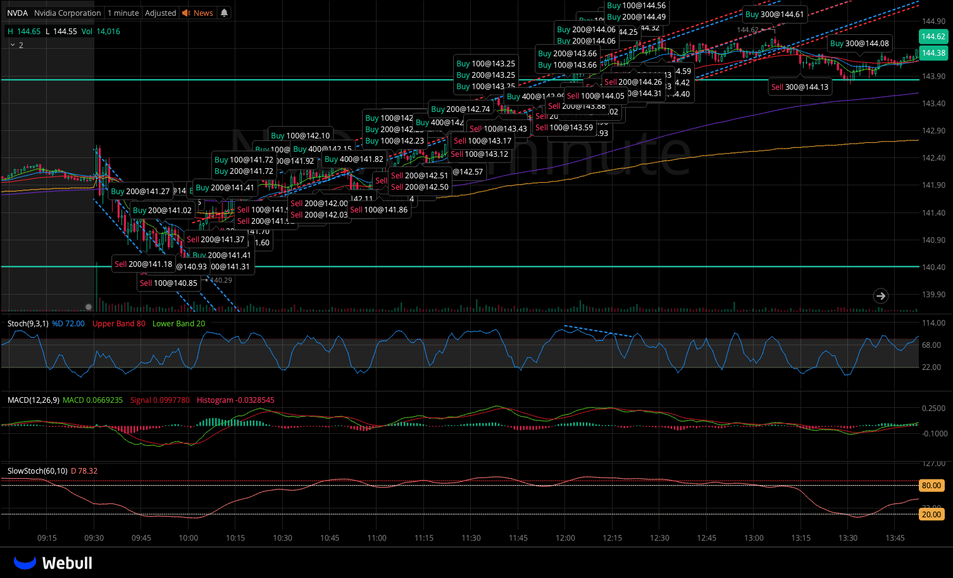Click the Sell 200@141.37 trade marker
Screen dimensions: 953x578
pyautogui.click(x=216, y=240)
